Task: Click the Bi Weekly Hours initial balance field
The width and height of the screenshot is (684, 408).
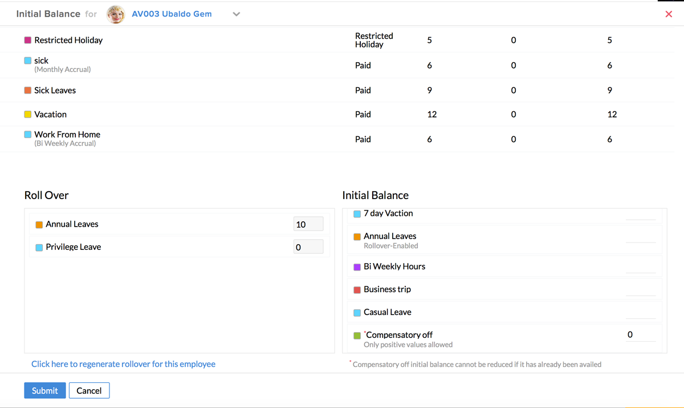Action: (640, 266)
